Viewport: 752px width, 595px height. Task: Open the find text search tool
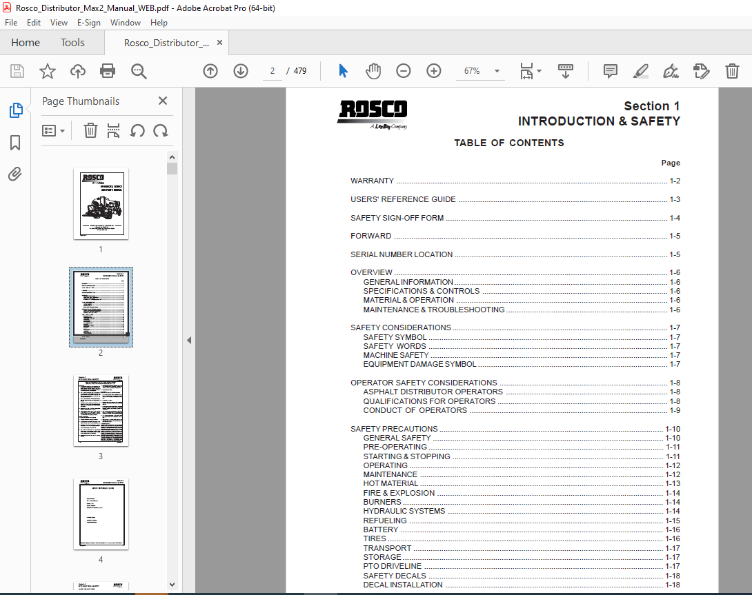click(x=139, y=71)
